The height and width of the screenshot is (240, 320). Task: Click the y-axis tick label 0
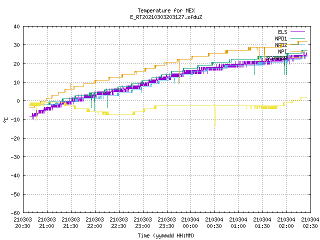click(x=18, y=101)
